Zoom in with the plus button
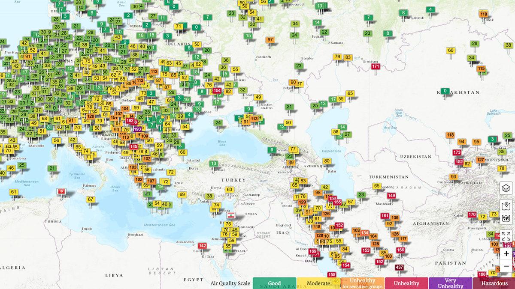This screenshot has height=289, width=515. tap(506, 253)
